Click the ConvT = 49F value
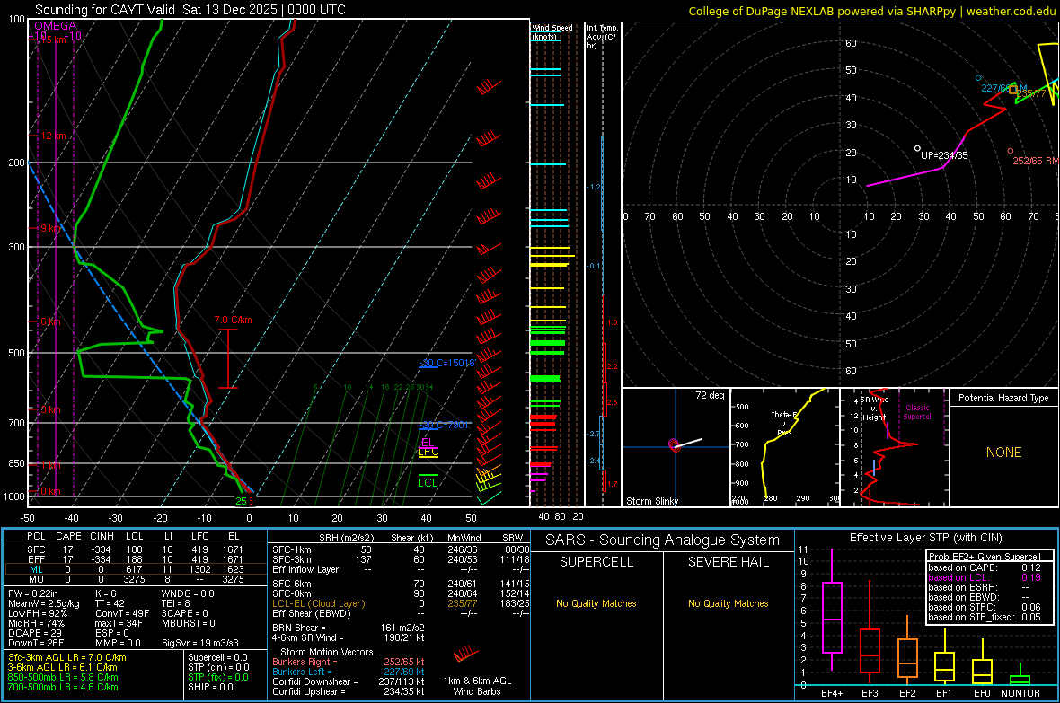The image size is (1060, 703). (x=122, y=614)
